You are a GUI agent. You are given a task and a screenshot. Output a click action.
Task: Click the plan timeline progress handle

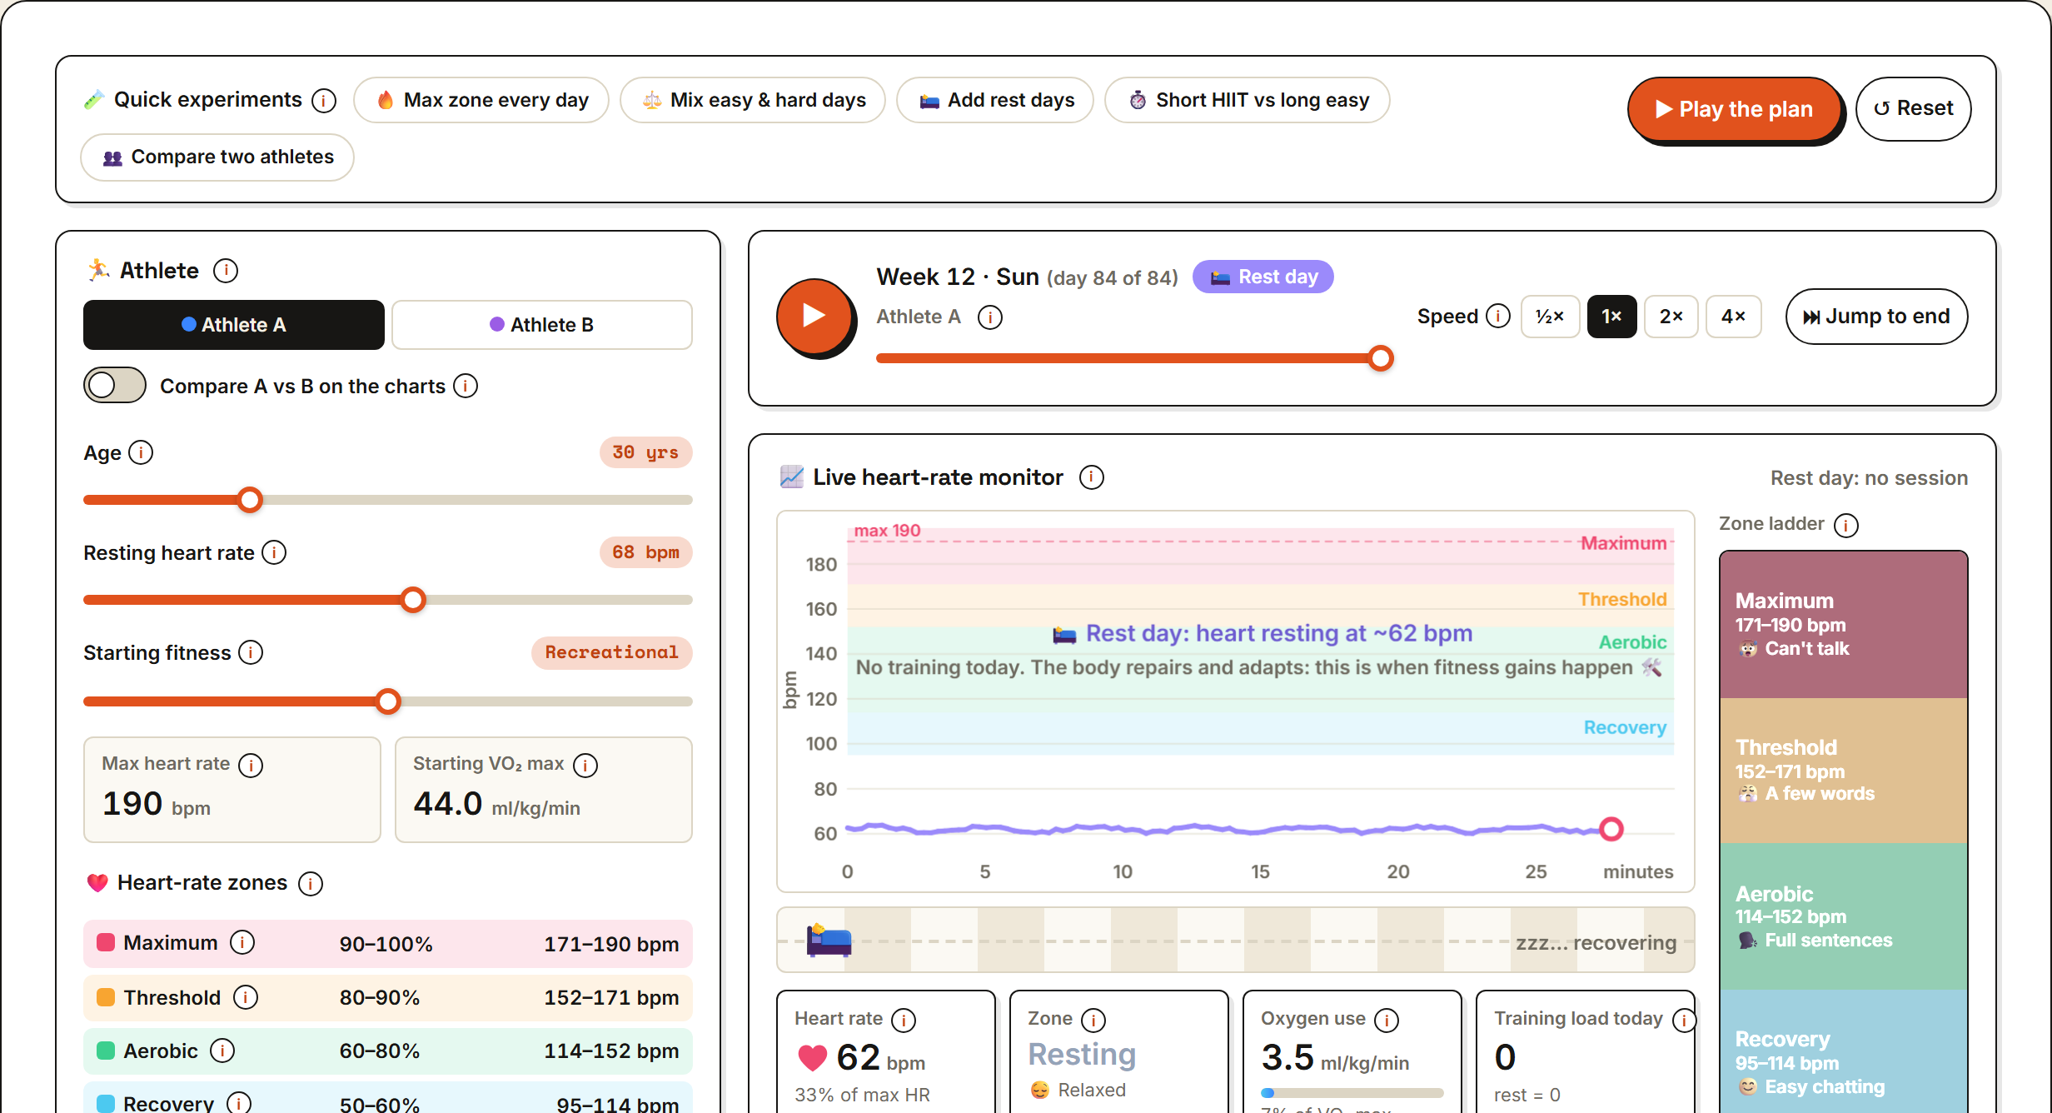(x=1381, y=358)
